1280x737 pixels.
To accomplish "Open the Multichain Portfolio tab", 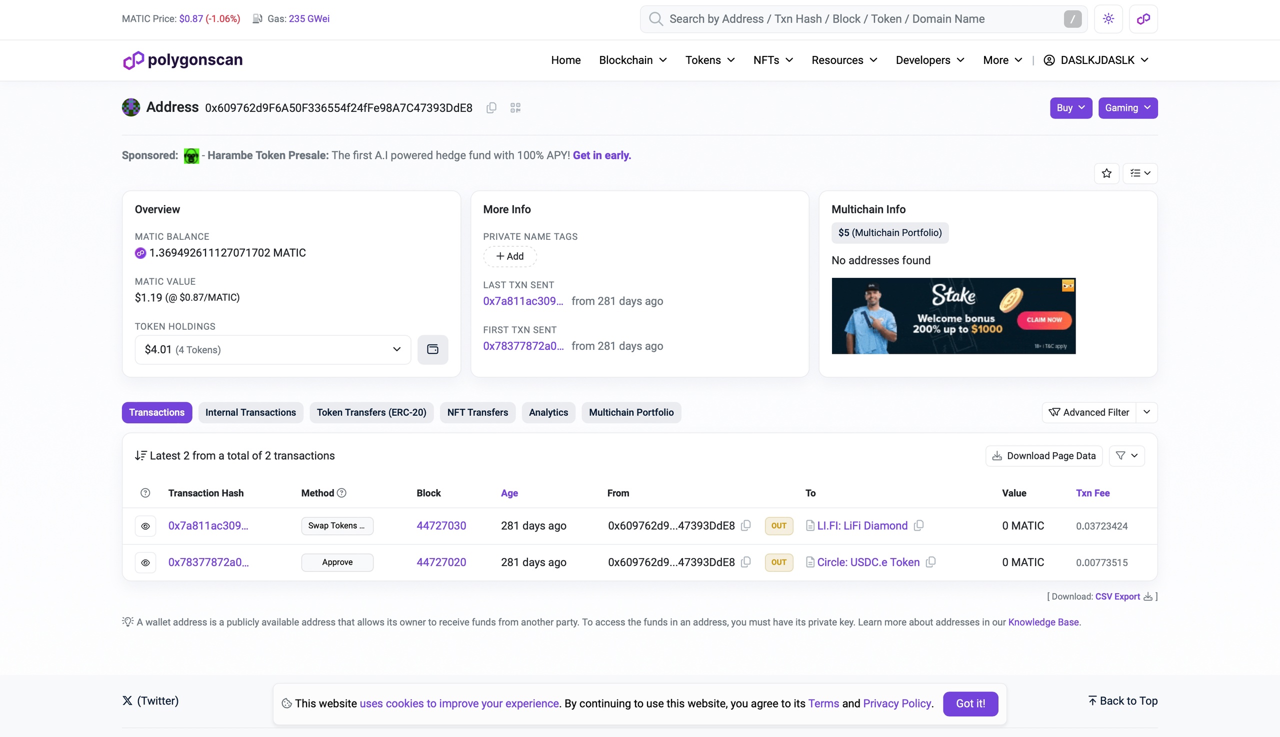I will point(631,413).
